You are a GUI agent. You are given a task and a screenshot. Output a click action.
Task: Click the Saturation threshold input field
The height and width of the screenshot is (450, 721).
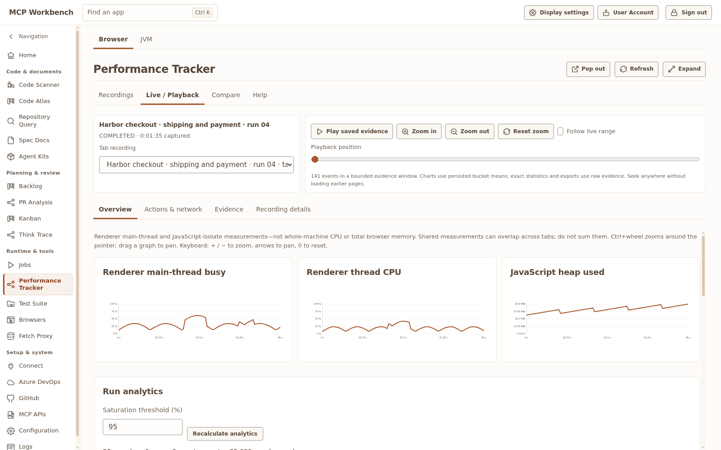pyautogui.click(x=142, y=427)
